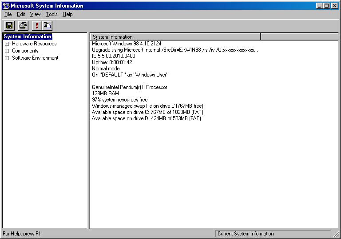Viewport: 341px width, 239px height.
Task: Maximize the System Information window
Action: coord(327,6)
